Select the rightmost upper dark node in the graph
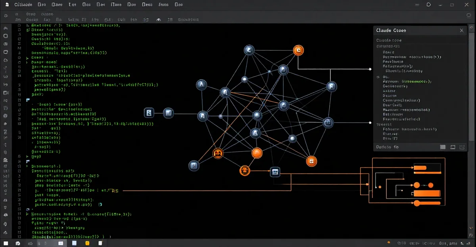 331,87
